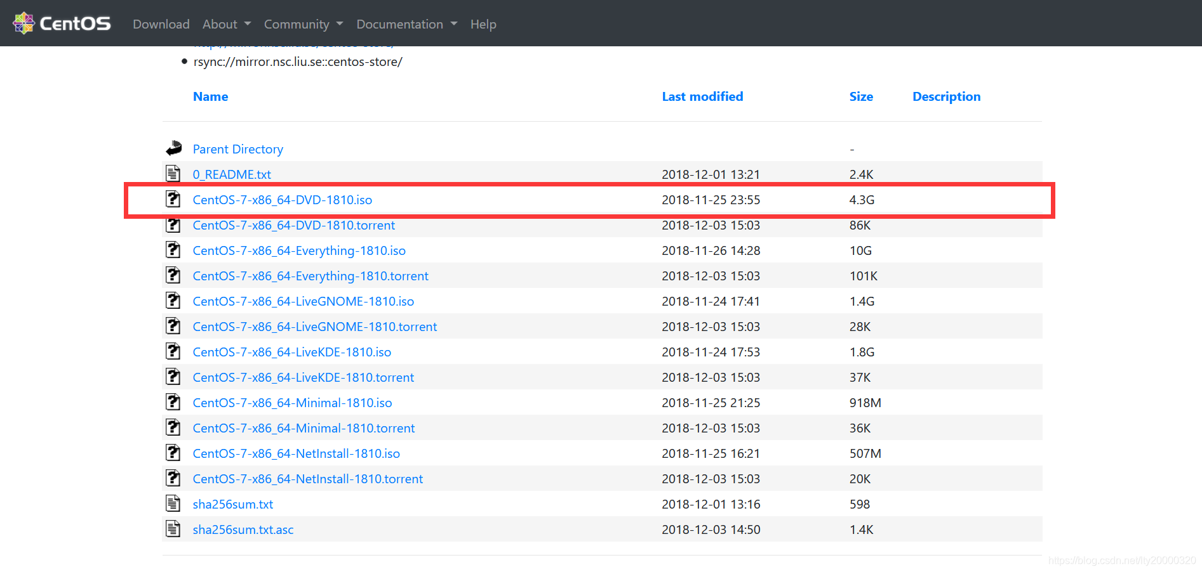Open CentOS-7-x86_64-NetInstall-1810.torrent link

click(x=308, y=479)
